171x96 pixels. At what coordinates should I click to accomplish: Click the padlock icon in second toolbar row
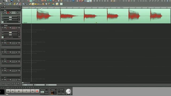point(30,4)
